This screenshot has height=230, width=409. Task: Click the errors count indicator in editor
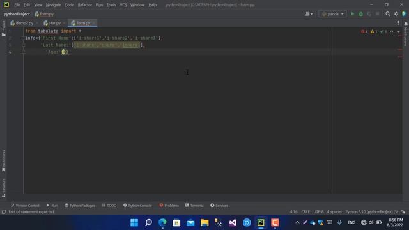[364, 31]
